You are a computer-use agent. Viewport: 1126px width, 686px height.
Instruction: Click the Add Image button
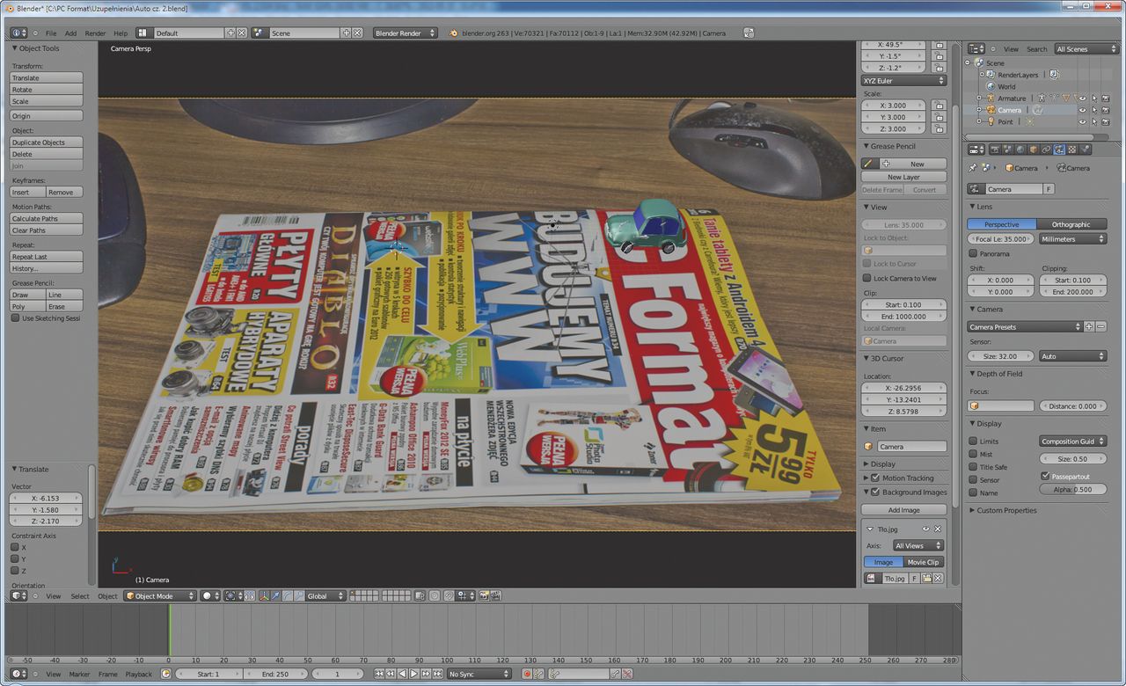903,510
